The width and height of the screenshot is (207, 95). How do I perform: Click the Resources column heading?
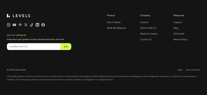pyautogui.click(x=179, y=15)
